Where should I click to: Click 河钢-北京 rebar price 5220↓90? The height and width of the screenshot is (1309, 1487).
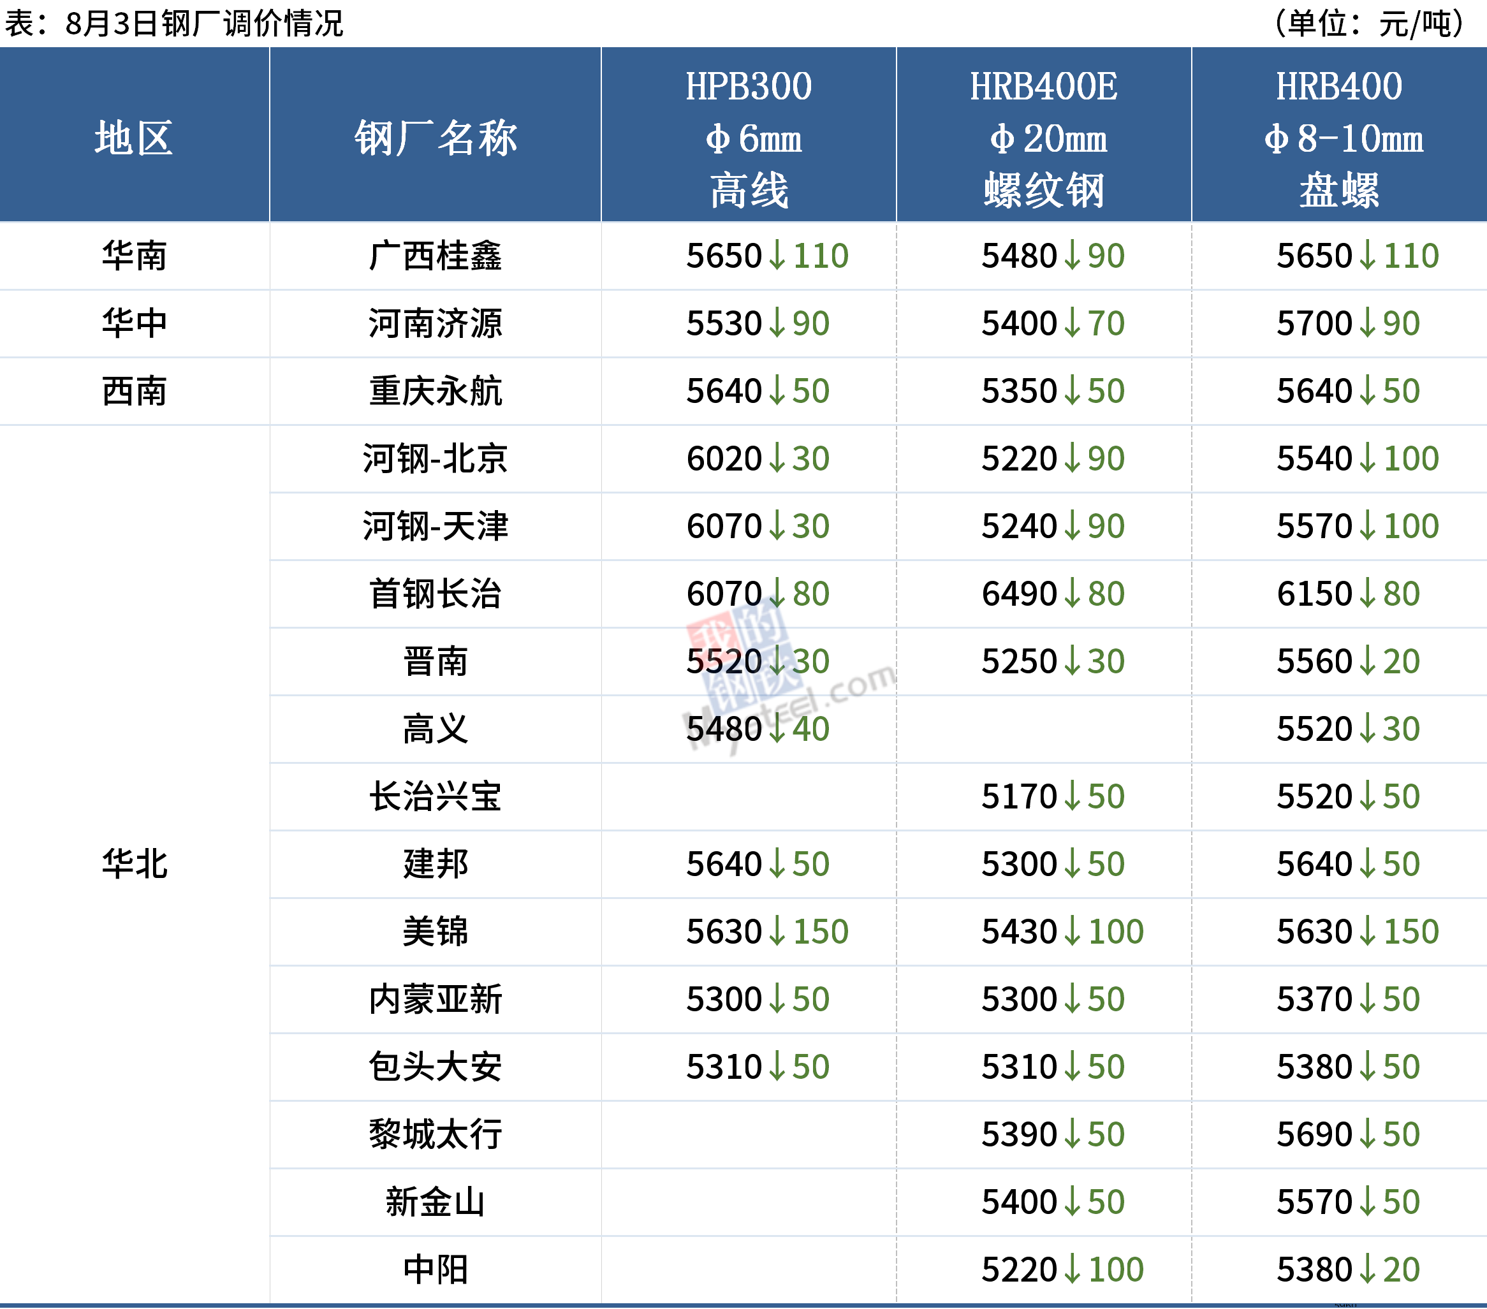(x=1053, y=458)
